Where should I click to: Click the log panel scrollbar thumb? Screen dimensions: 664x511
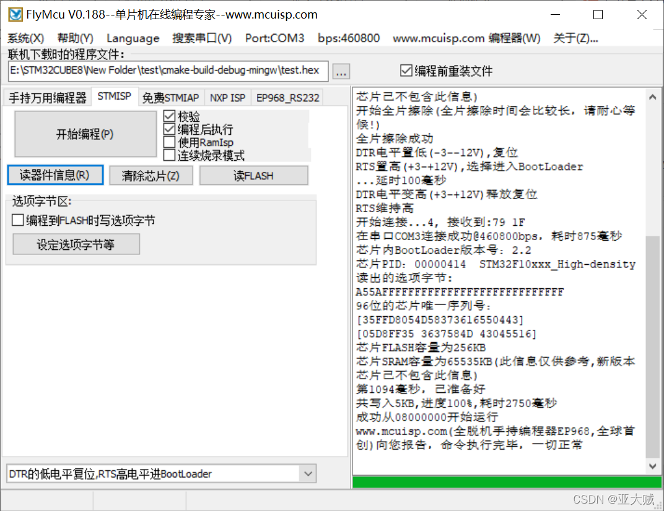(653, 347)
